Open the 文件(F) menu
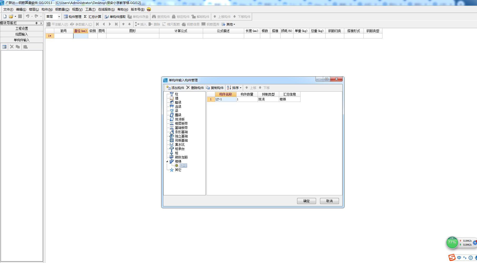 tap(8, 9)
